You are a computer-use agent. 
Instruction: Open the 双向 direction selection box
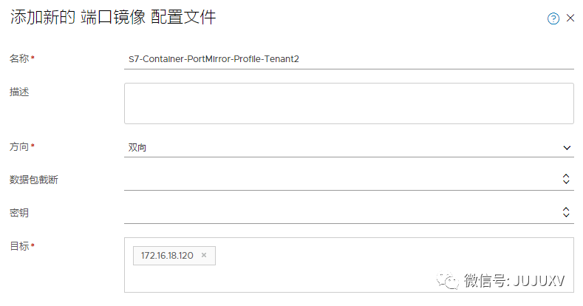(340, 147)
